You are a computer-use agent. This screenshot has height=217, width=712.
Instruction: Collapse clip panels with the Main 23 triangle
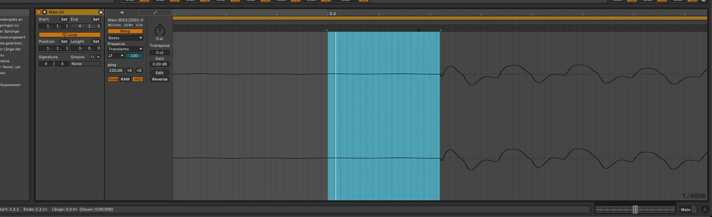coord(44,12)
